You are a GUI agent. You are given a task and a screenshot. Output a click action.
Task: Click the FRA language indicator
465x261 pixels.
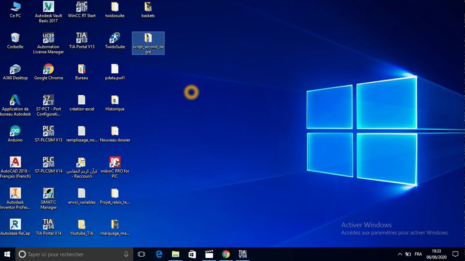(x=418, y=254)
